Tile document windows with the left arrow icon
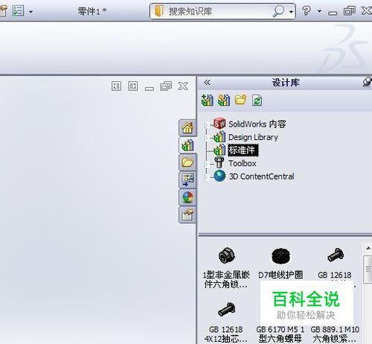Image resolution: width=372 pixels, height=344 pixels. (x=116, y=86)
